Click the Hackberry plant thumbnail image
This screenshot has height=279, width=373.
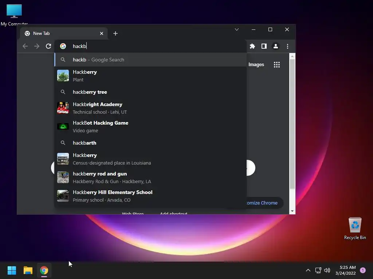63,76
